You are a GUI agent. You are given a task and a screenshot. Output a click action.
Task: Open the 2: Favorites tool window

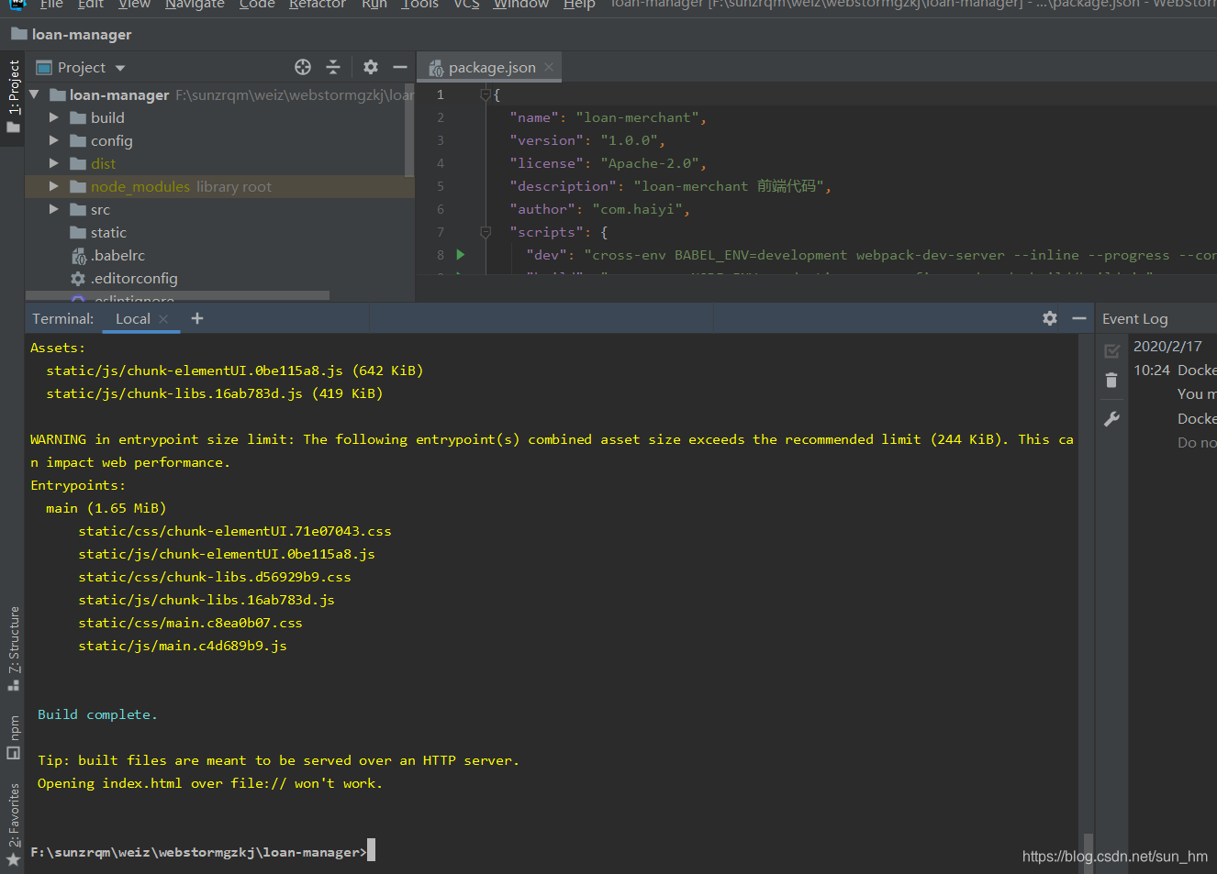coord(13,824)
